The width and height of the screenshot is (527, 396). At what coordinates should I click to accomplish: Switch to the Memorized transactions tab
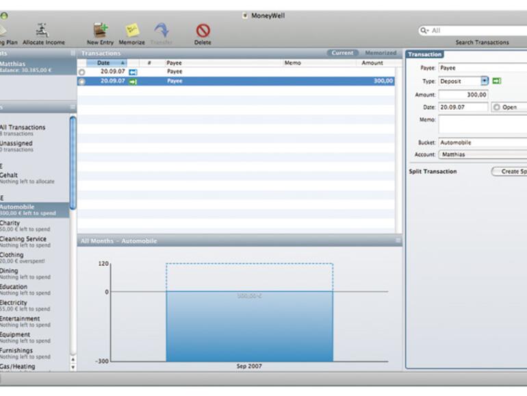tap(380, 53)
